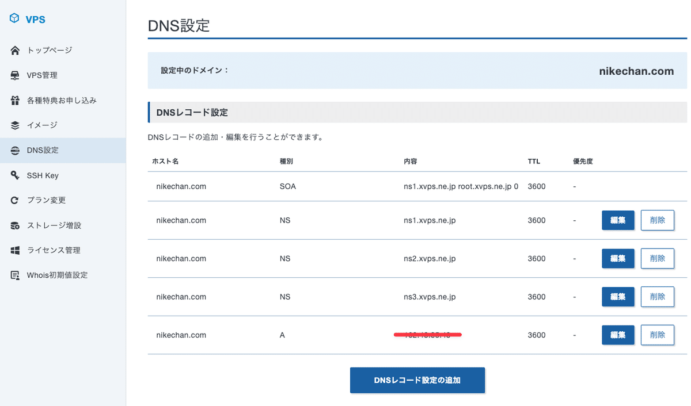
Task: Click the DNSレコード設定 section heading
Action: (192, 113)
